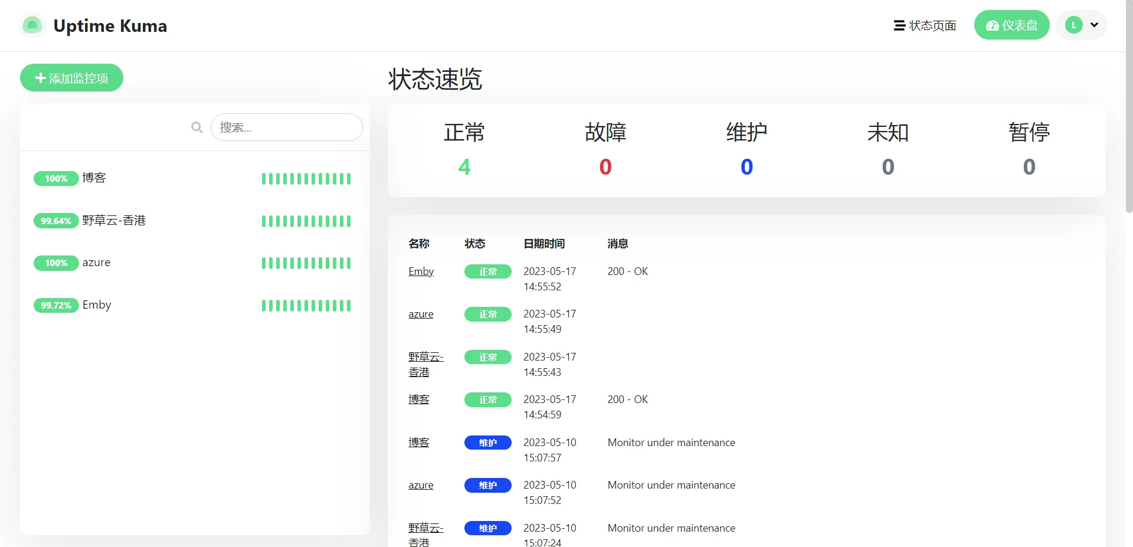Select the Emby monitor in the list
The width and height of the screenshot is (1133, 547).
(x=195, y=305)
